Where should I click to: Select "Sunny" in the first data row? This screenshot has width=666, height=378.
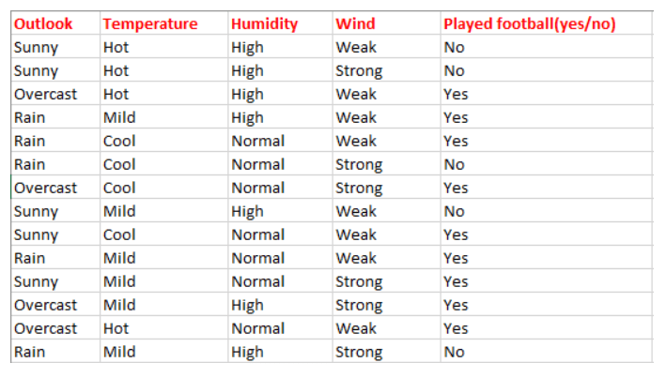tap(36, 47)
